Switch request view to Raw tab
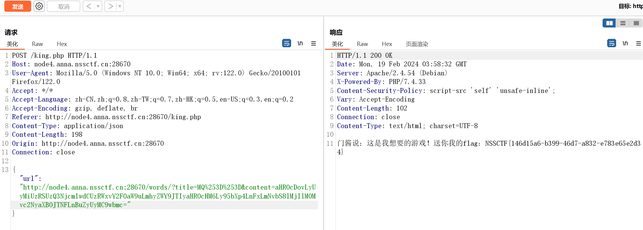The width and height of the screenshot is (643, 230). click(37, 44)
